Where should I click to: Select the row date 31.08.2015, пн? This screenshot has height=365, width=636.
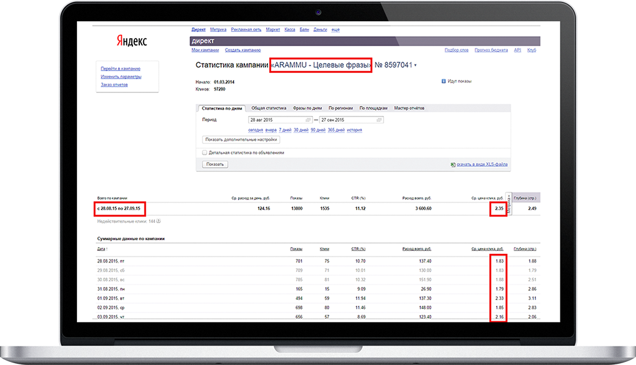(x=111, y=290)
